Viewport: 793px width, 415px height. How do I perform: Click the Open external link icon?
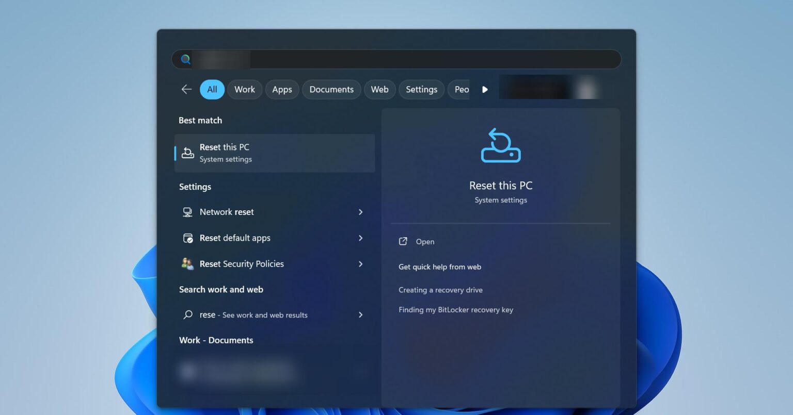403,241
